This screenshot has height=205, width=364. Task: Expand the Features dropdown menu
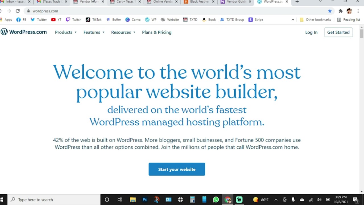coord(94,32)
